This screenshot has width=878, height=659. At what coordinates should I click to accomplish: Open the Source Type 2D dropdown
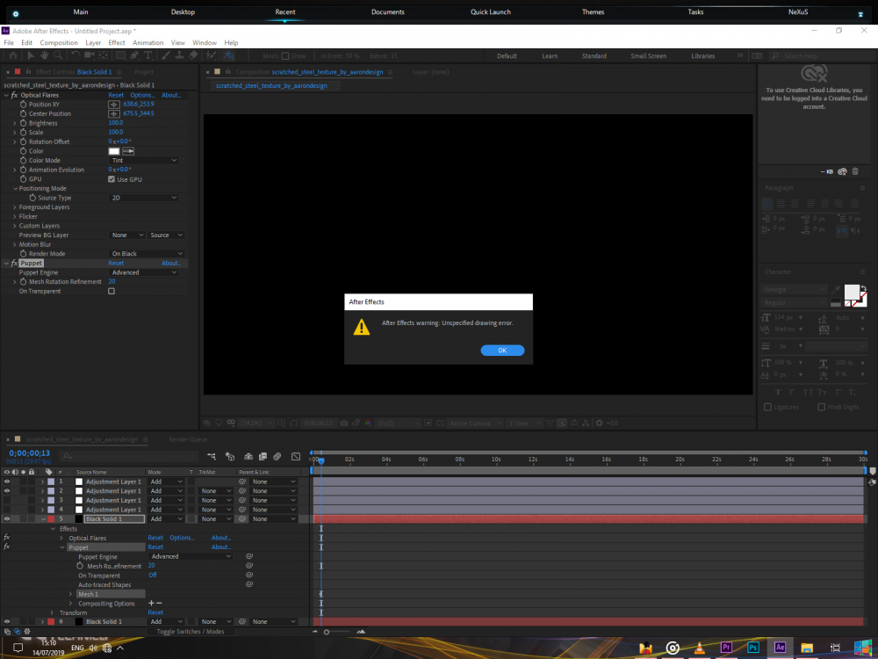pyautogui.click(x=144, y=198)
